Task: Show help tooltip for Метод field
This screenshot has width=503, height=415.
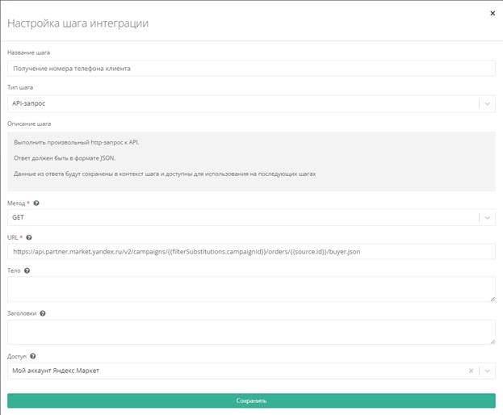Action: point(36,203)
